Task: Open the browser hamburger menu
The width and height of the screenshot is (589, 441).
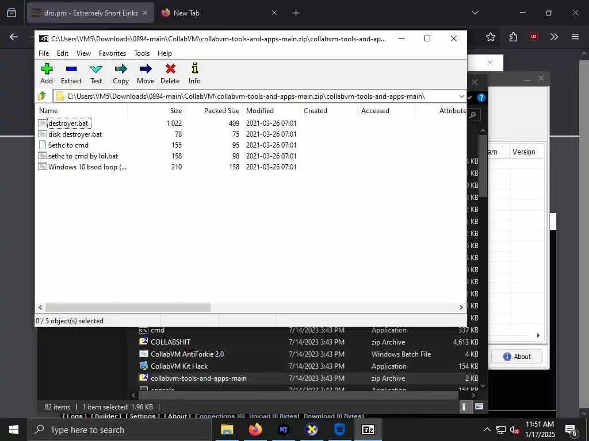Action: point(575,37)
